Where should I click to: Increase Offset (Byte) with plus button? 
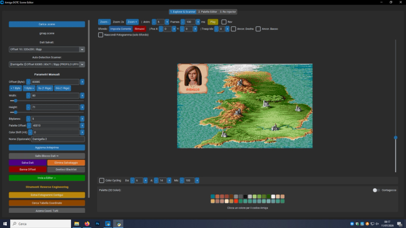coord(82,82)
